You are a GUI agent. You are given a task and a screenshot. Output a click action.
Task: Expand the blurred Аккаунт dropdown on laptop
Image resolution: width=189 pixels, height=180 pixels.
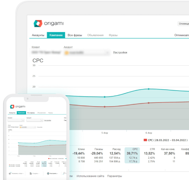(87, 52)
